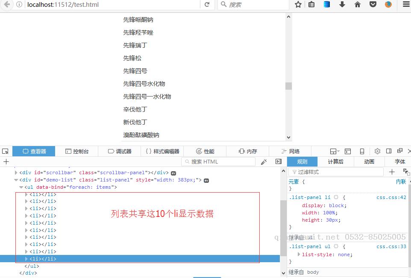Open the DevTools settings gear

377,151
